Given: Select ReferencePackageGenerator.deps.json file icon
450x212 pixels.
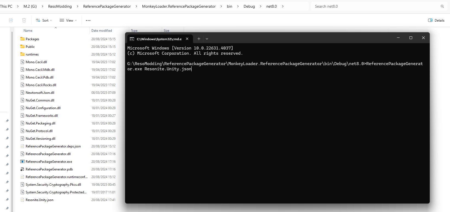Looking at the screenshot, I should 22,146.
